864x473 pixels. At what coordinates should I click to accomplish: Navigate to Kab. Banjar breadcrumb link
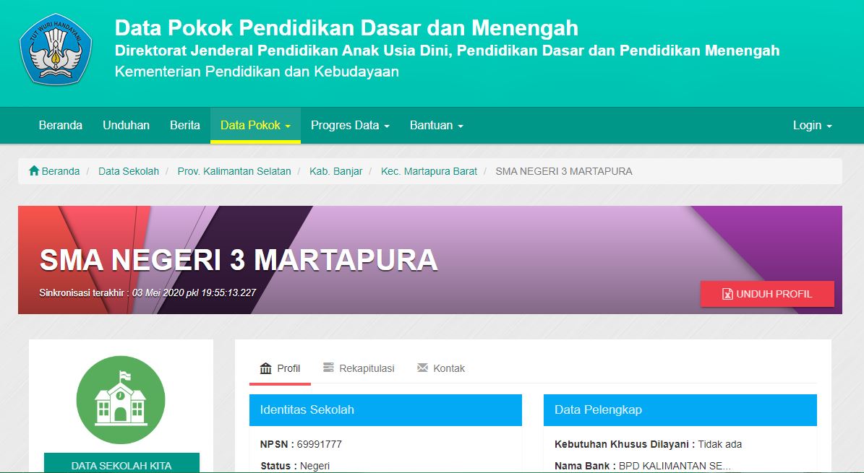[335, 171]
